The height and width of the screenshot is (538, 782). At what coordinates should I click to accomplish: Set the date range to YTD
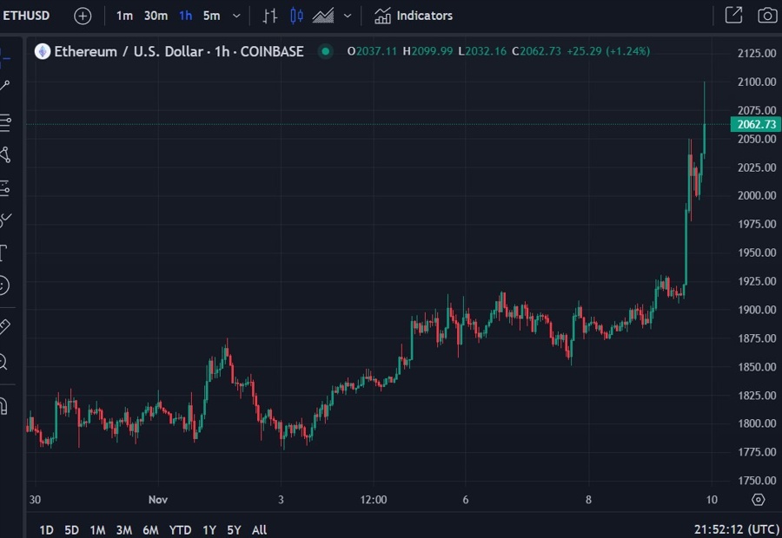[x=180, y=529]
